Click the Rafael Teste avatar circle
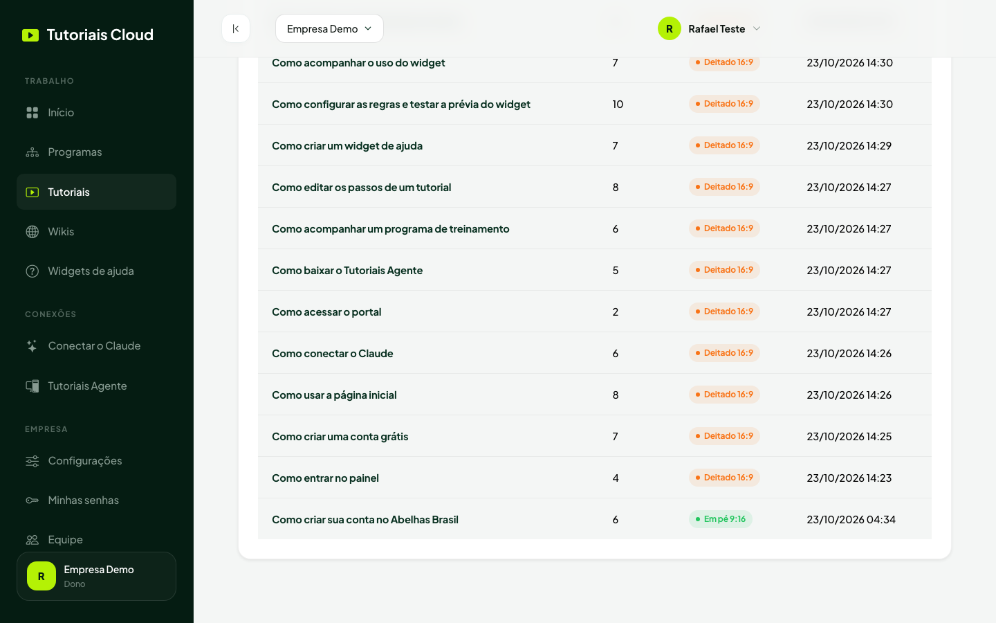996x623 pixels. coord(669,28)
